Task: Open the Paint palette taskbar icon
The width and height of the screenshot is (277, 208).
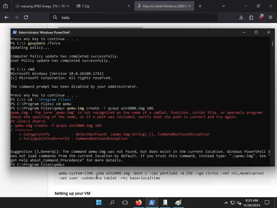Action: pos(179,203)
